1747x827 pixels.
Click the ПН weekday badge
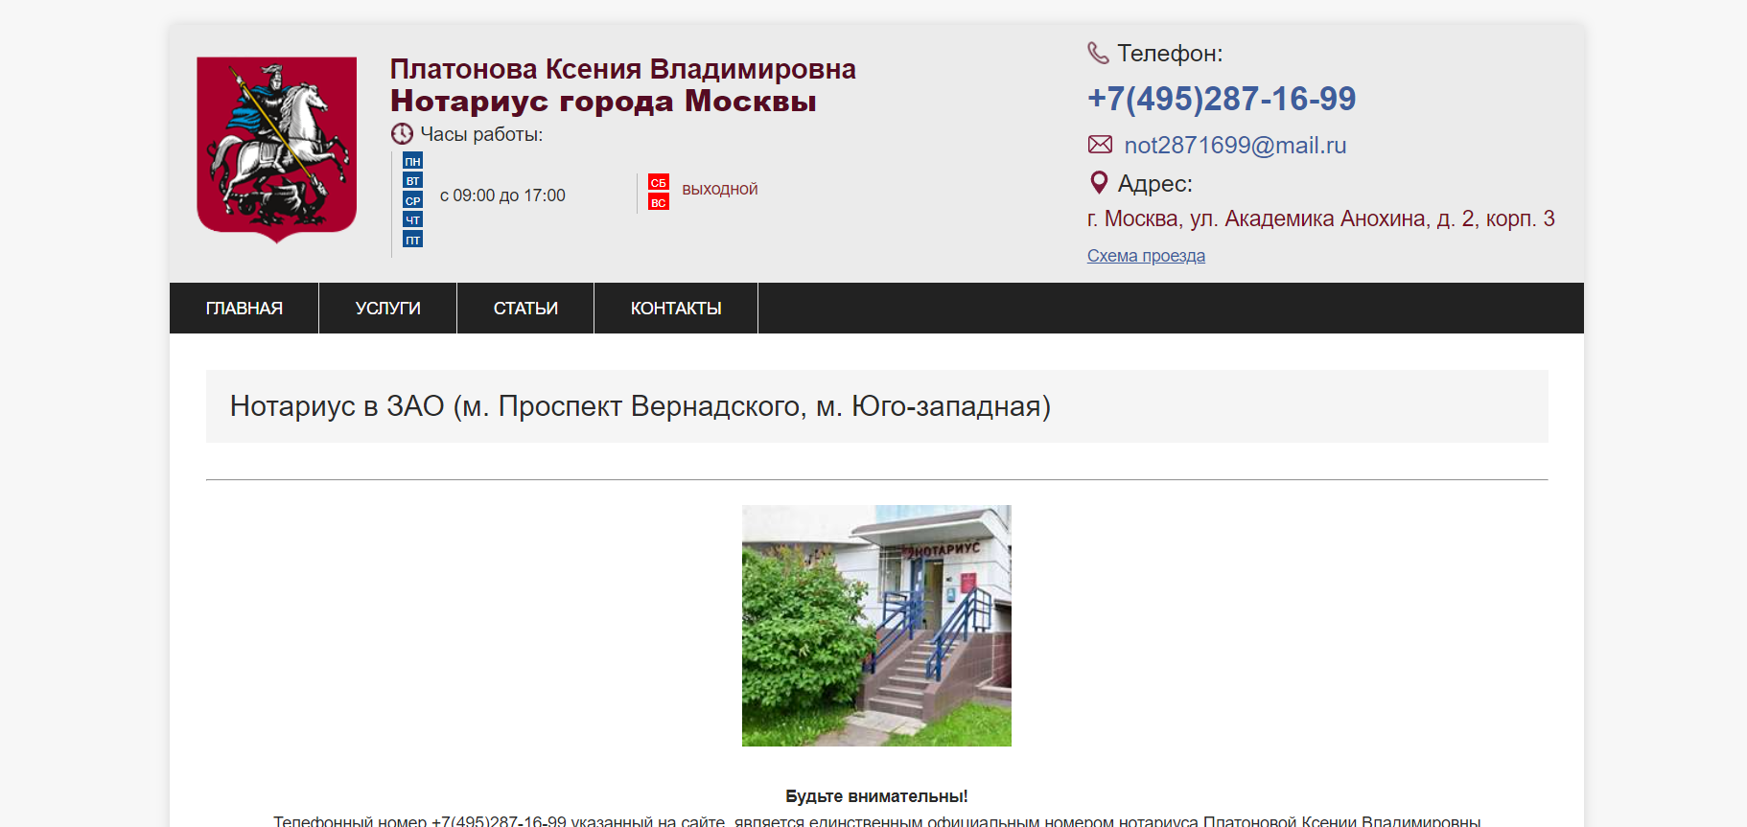[412, 161]
